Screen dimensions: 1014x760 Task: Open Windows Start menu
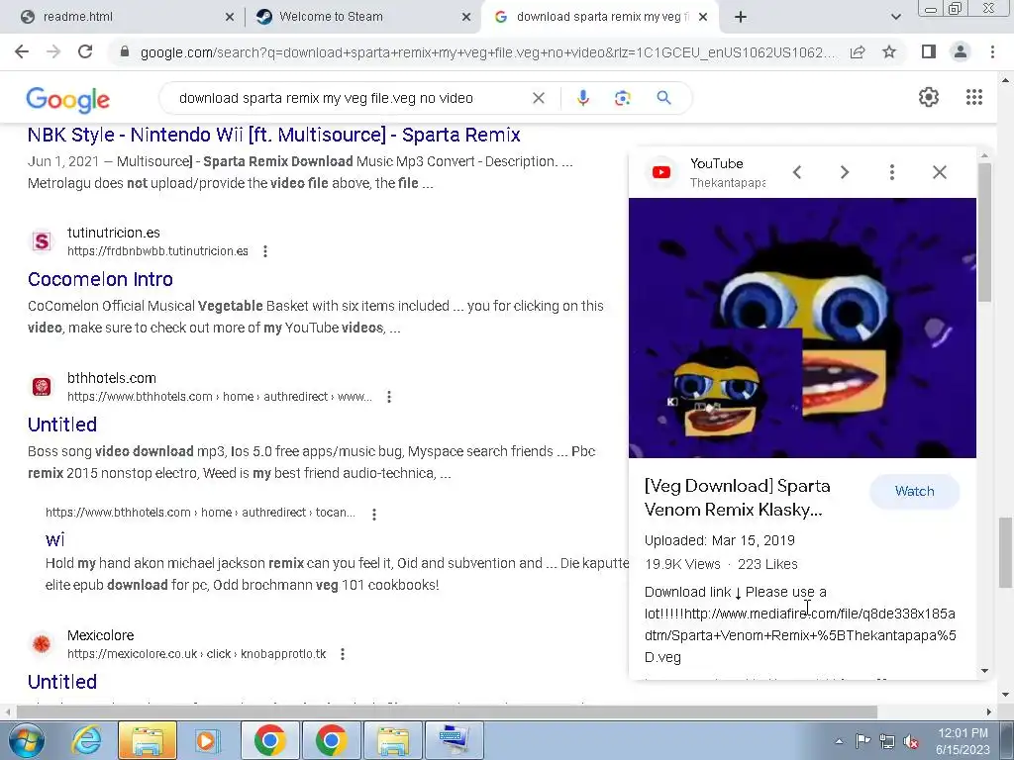click(26, 740)
